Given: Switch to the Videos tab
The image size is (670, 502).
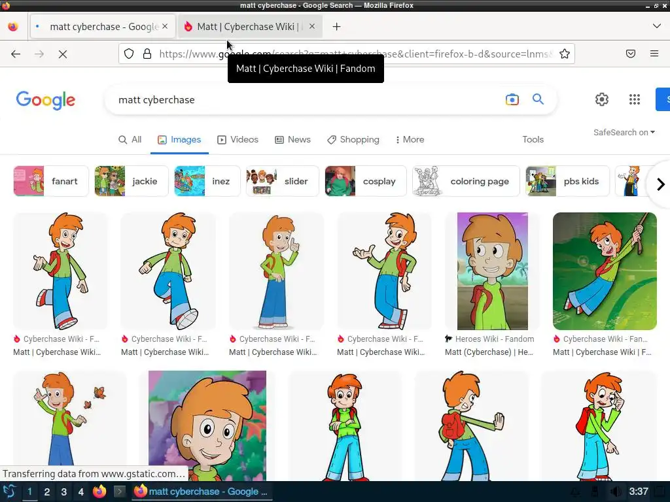Looking at the screenshot, I should [x=238, y=140].
